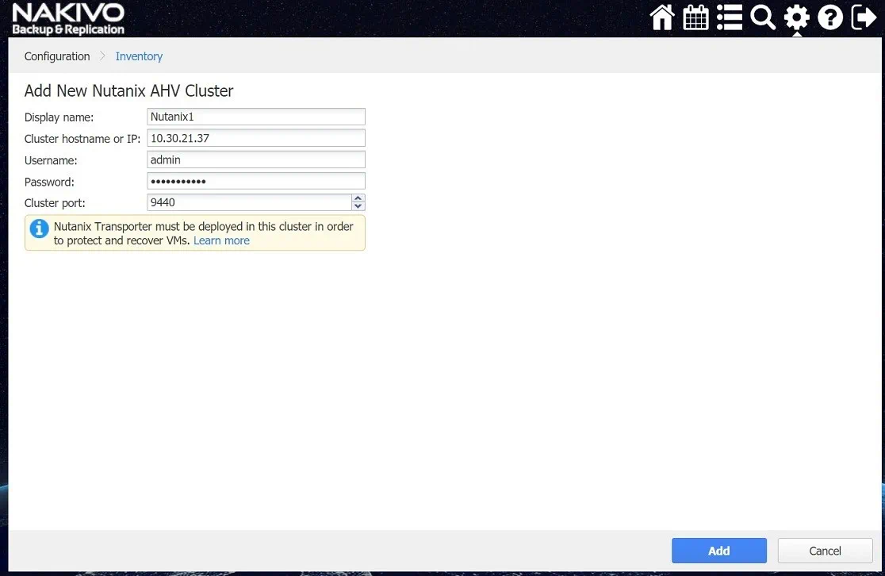The image size is (885, 576).
Task: Click into the Display name field
Action: coord(256,117)
